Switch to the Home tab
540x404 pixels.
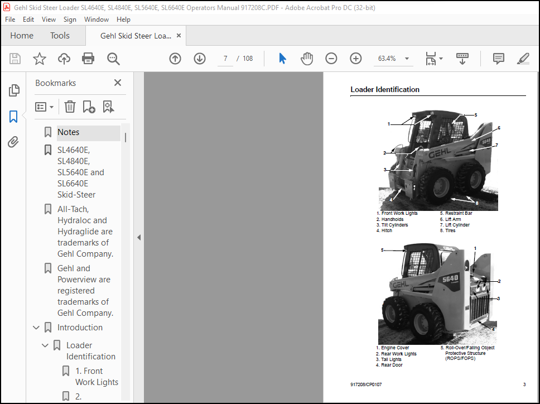point(22,36)
